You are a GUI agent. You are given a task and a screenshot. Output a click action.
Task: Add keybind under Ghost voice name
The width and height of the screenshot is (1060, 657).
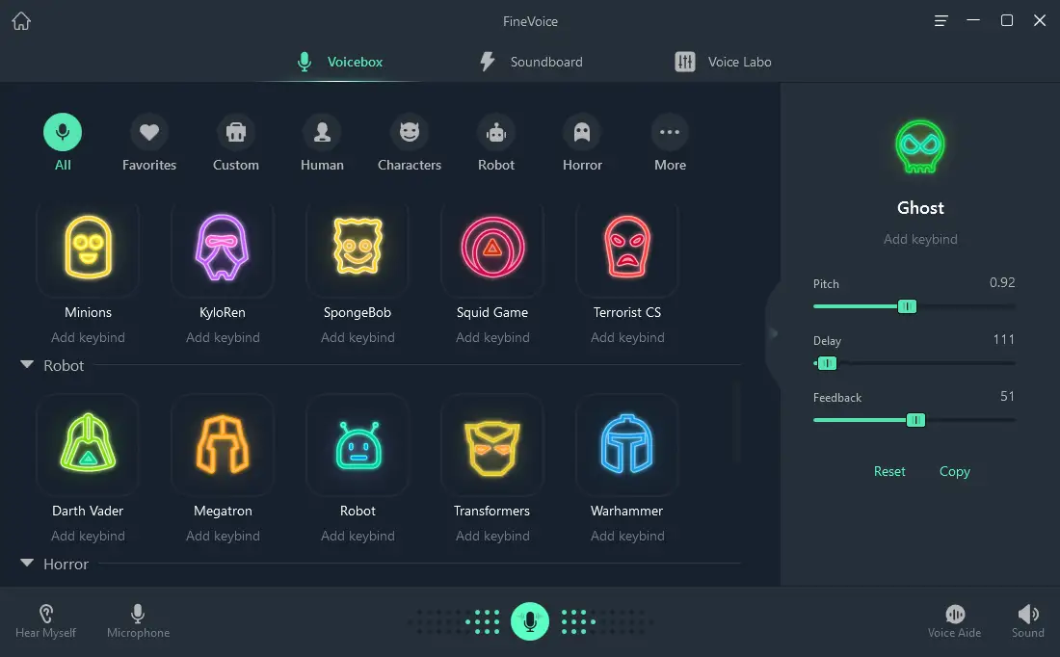coord(920,239)
